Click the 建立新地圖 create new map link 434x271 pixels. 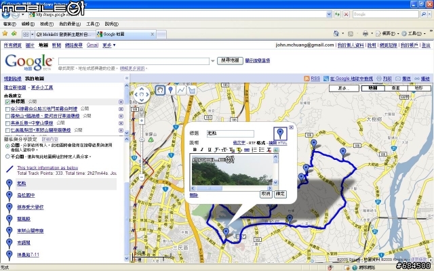pyautogui.click(x=15, y=87)
